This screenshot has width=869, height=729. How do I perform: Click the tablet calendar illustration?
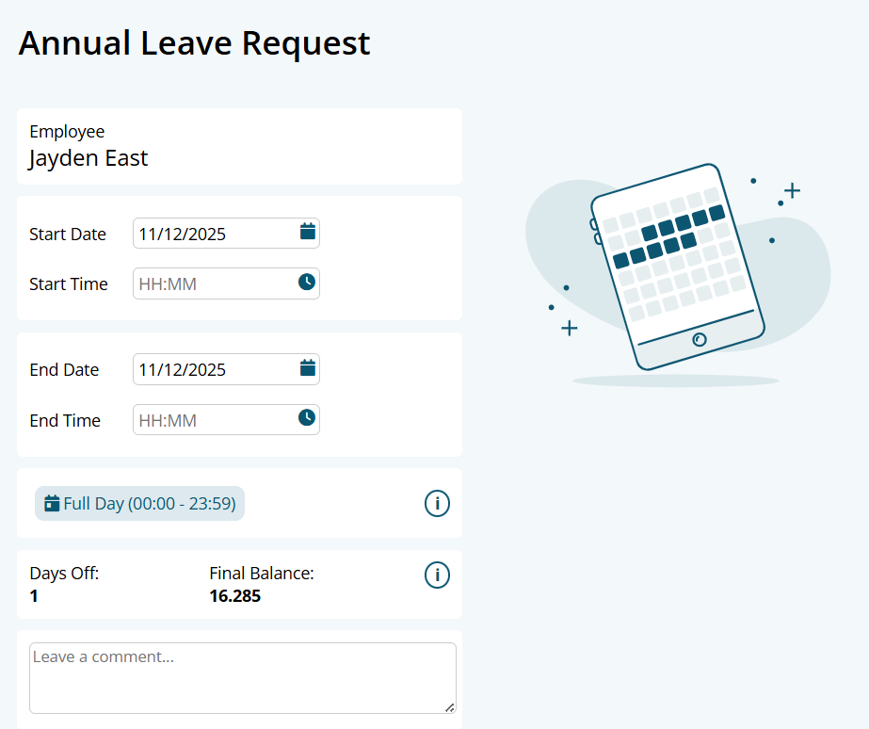[677, 267]
